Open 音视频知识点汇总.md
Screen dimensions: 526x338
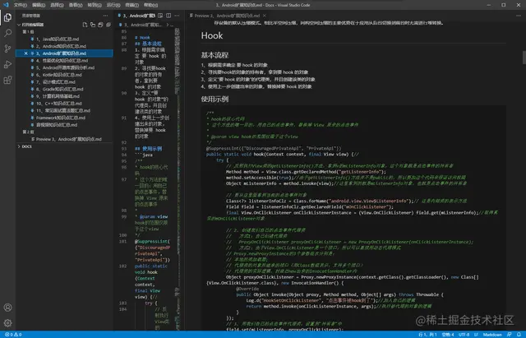57,125
